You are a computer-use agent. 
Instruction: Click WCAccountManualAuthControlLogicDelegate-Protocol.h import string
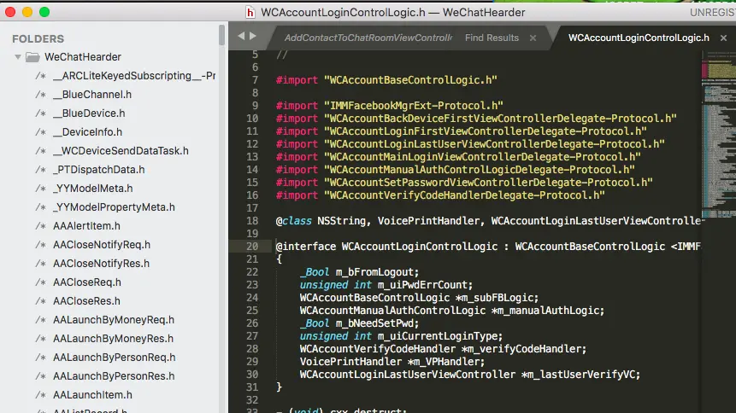pos(480,170)
